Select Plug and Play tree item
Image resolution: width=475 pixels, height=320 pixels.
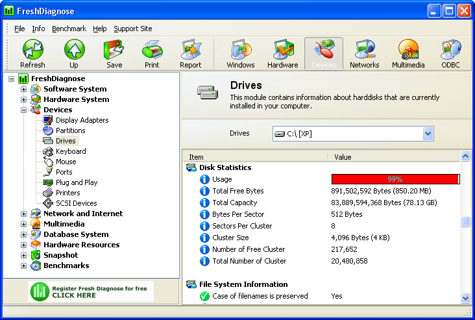[77, 182]
